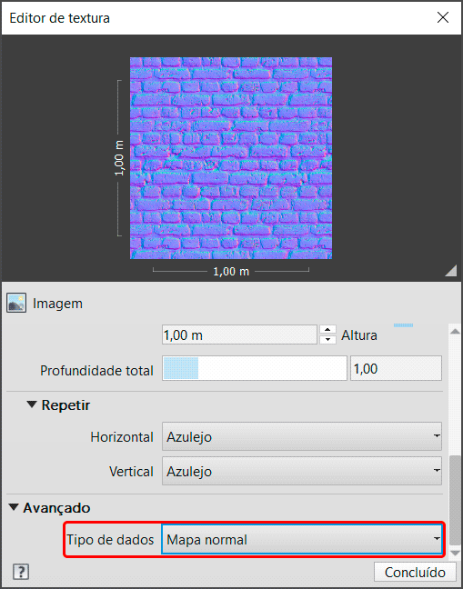The height and width of the screenshot is (589, 463).
Task: Click the Altura 1,00 m input field
Action: pos(240,334)
